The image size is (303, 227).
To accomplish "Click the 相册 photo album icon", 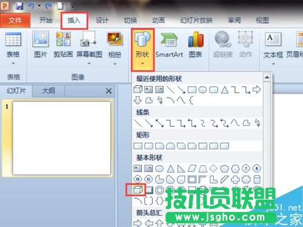I will point(115,39).
